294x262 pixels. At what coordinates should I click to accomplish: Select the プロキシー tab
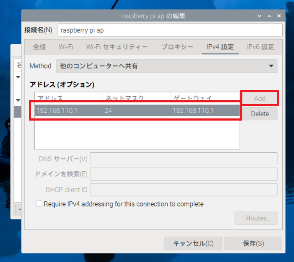pos(177,47)
